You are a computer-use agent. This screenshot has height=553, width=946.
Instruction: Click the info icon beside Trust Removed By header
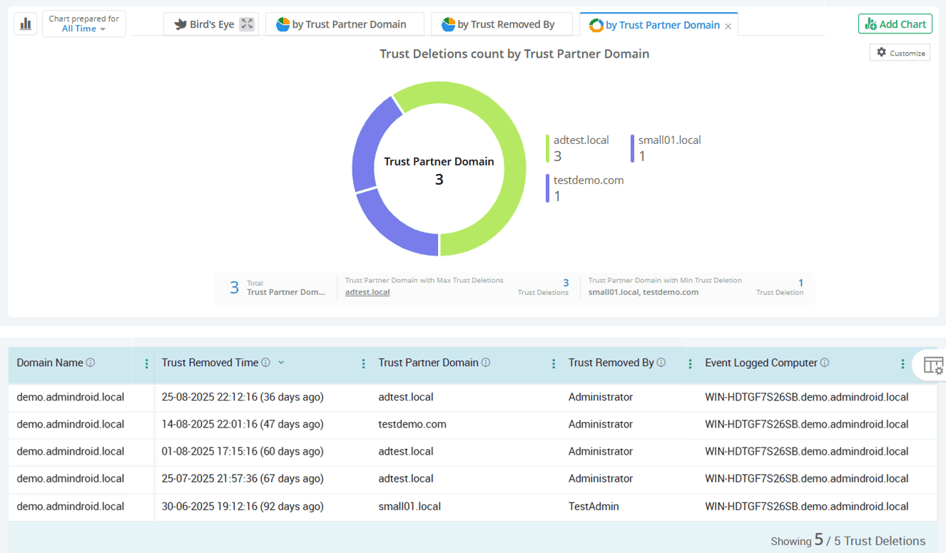tap(661, 362)
